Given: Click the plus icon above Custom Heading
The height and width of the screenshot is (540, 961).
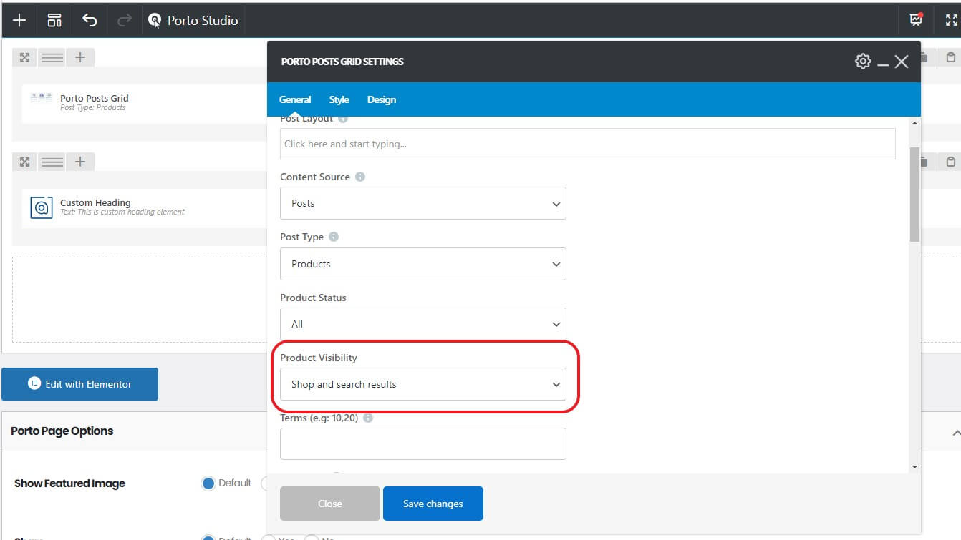Looking at the screenshot, I should coord(80,162).
